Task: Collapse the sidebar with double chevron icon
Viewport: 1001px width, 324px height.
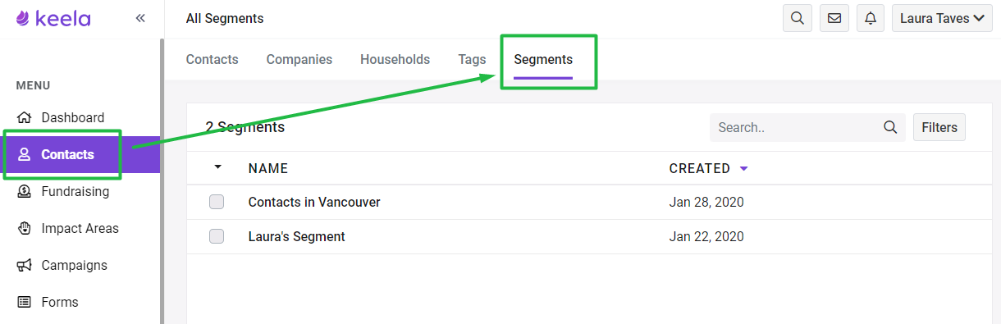Action: (140, 18)
